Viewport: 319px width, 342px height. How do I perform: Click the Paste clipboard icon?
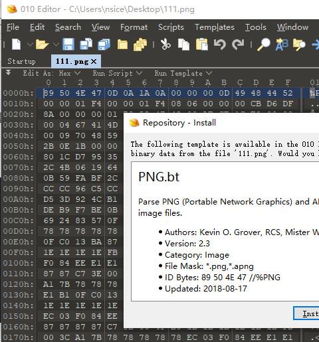[202, 44]
